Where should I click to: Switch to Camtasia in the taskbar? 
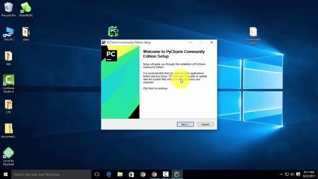click(165, 175)
